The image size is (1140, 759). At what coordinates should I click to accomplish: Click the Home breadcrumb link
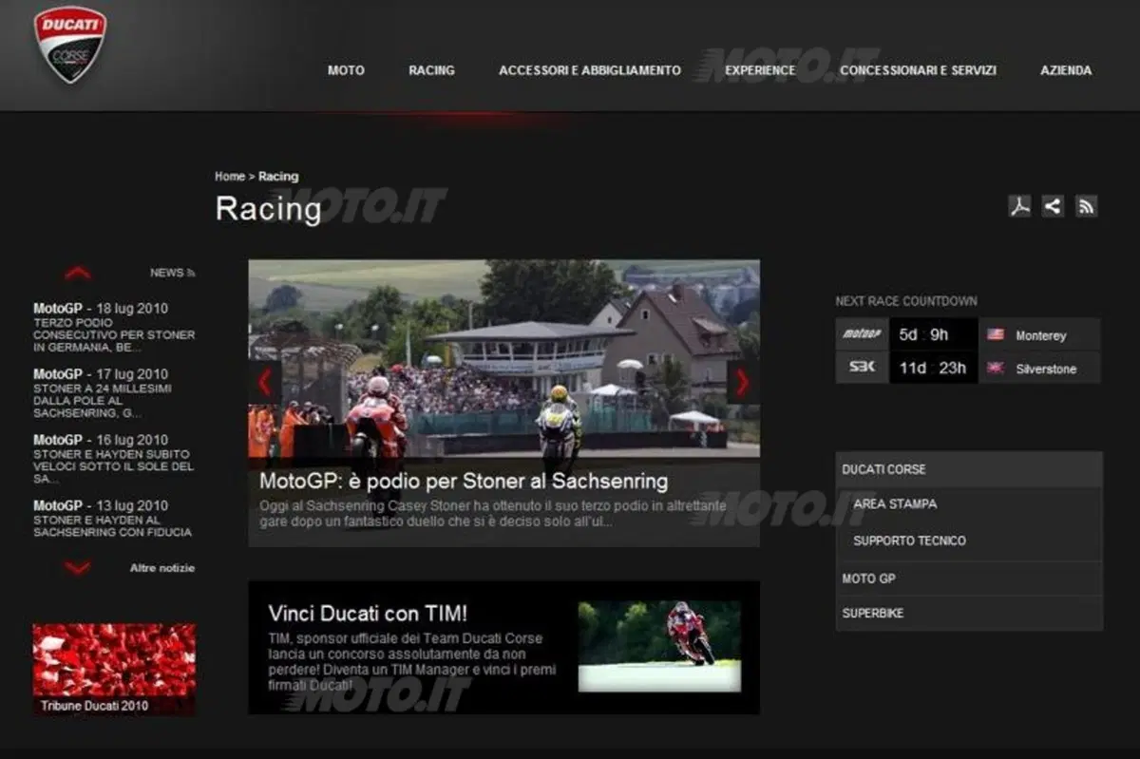(230, 177)
